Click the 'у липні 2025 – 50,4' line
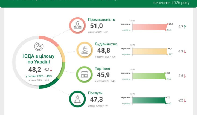 (x=39, y=80)
